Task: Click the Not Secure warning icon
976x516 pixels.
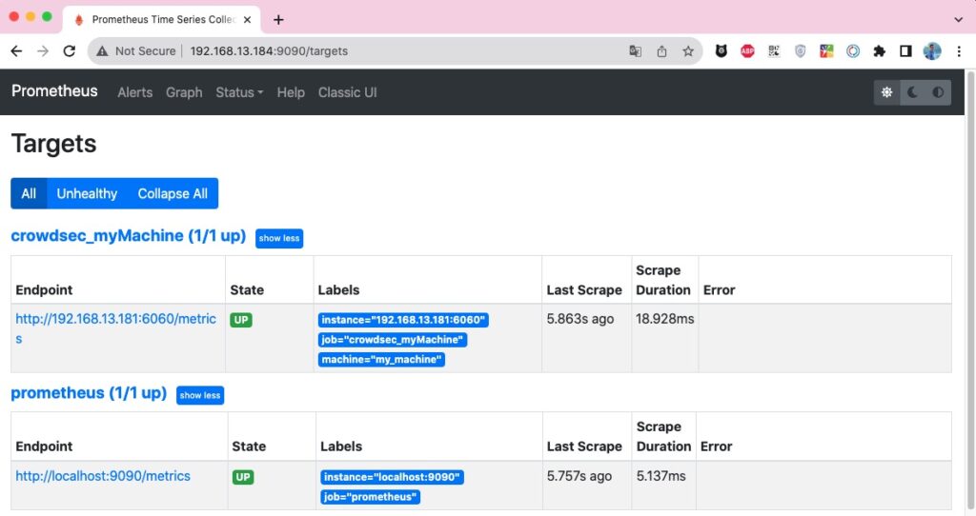Action: 102,51
